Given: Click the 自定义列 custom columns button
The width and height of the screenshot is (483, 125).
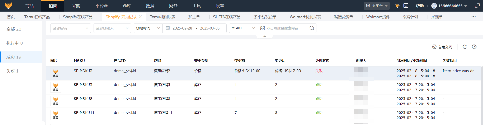Looking at the screenshot, I should (x=442, y=47).
